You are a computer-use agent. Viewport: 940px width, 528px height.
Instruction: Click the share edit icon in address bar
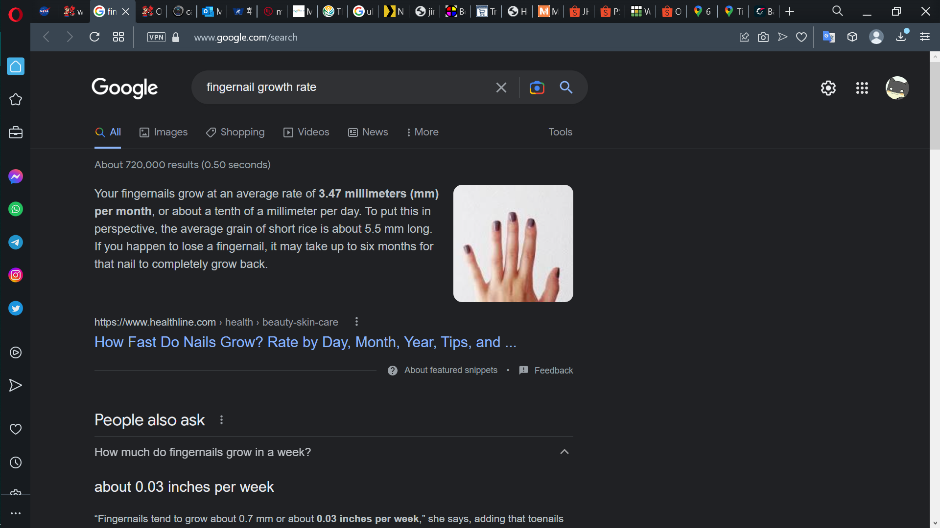[x=744, y=37]
